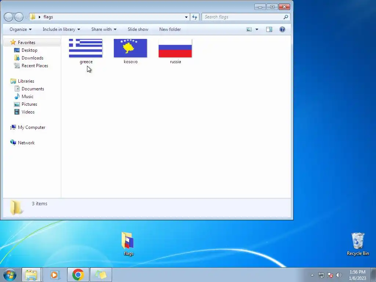Screen dimensions: 376x282
Task: Click the russia file name label
Action: pyautogui.click(x=176, y=62)
